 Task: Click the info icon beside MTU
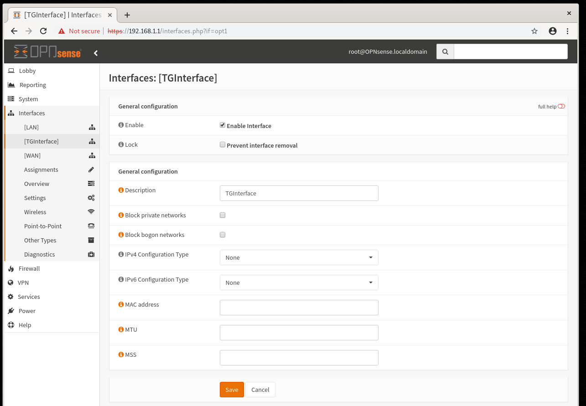[120, 329]
